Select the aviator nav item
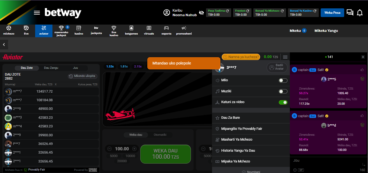368x173 pixels. pyautogui.click(x=44, y=31)
